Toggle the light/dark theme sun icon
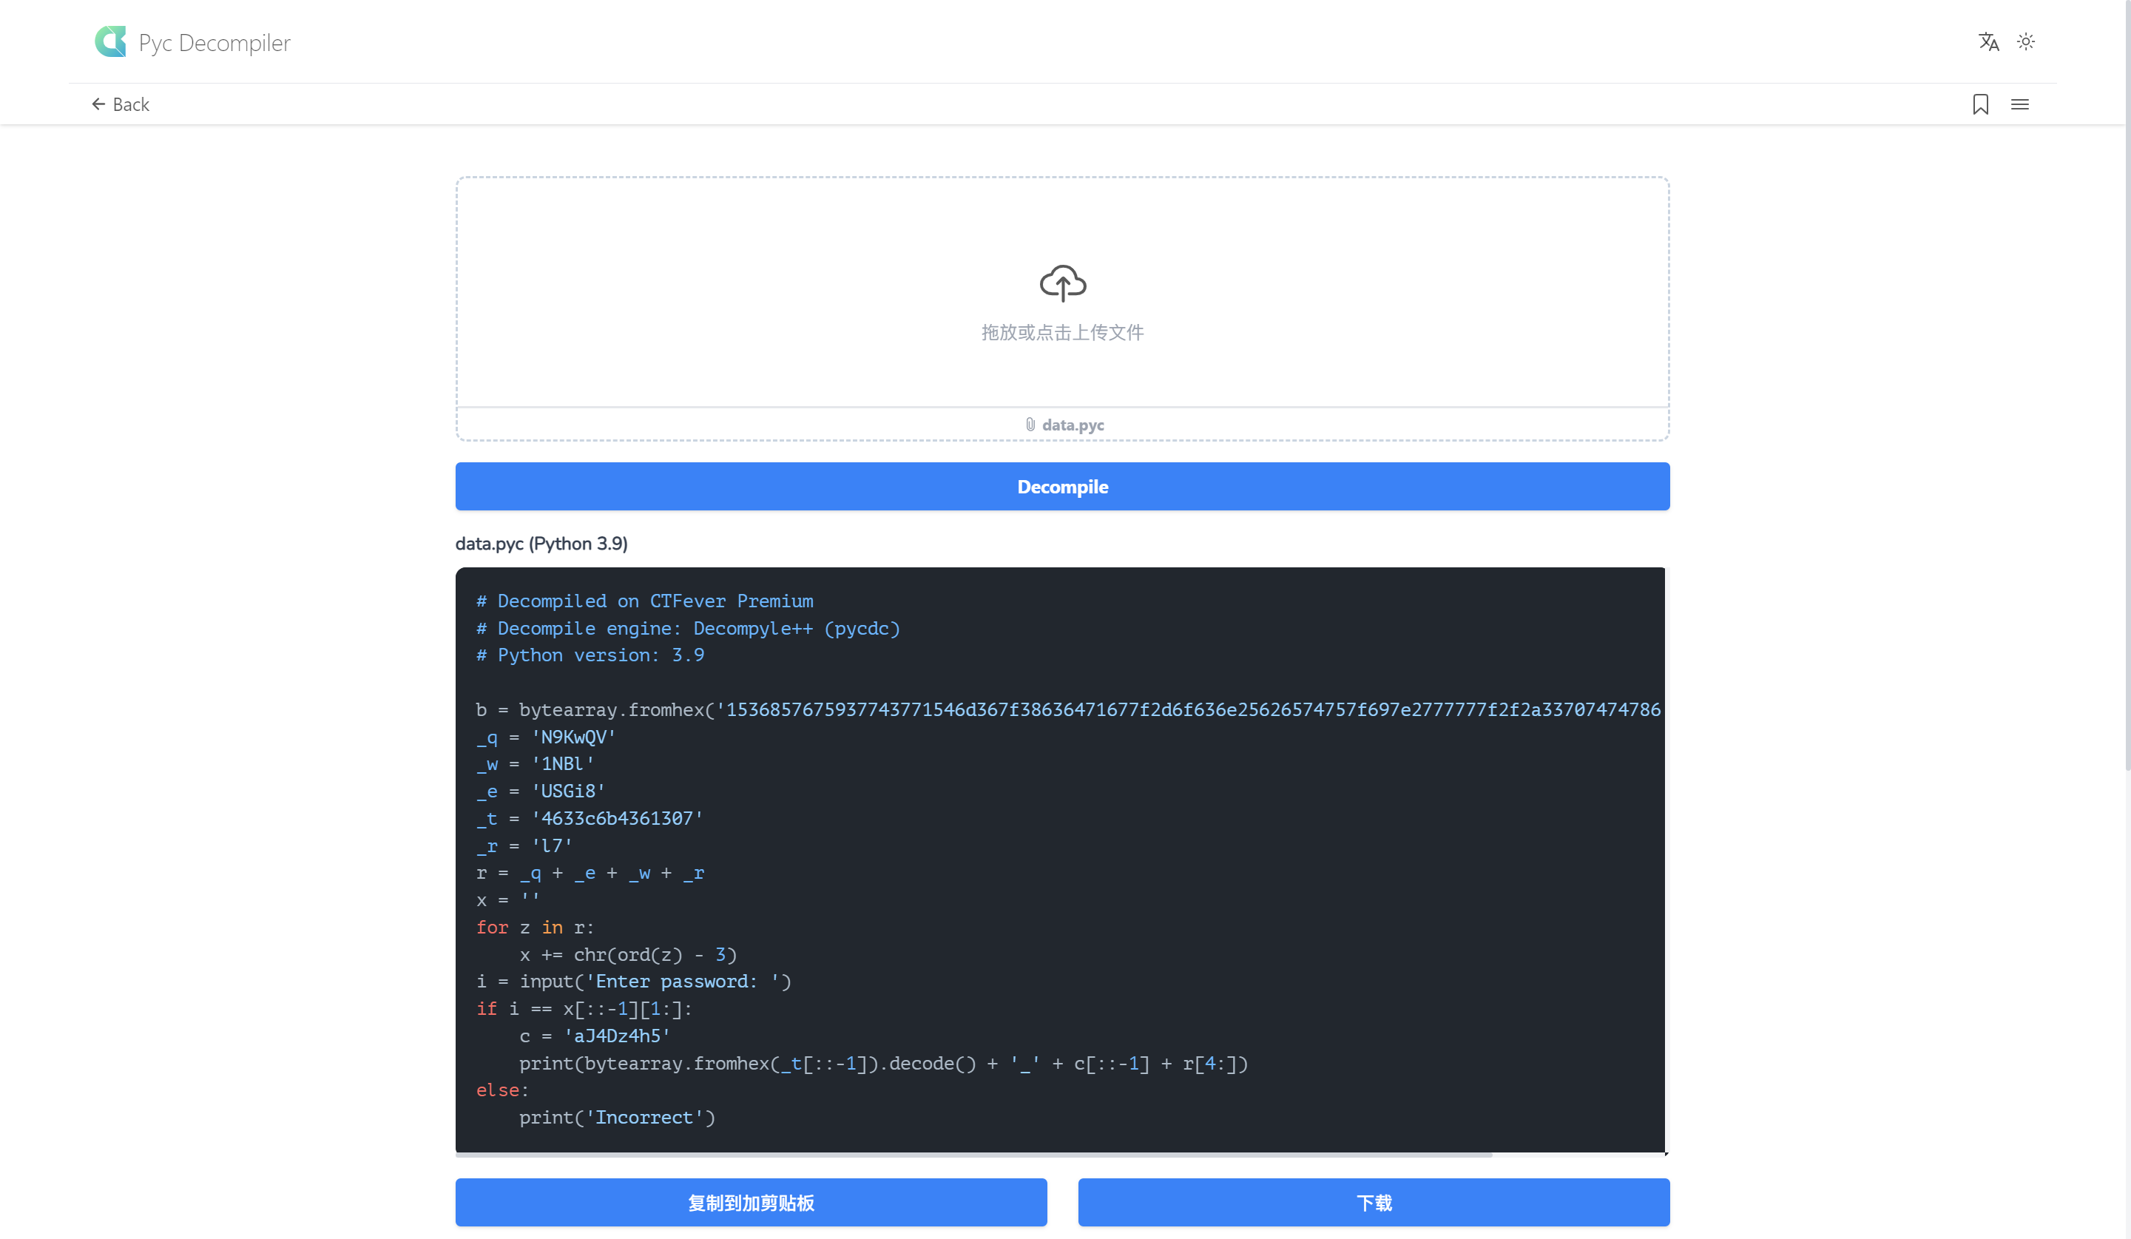Screen dimensions: 2131x1239 [2025, 41]
